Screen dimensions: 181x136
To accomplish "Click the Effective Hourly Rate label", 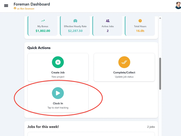I will (75, 26).
